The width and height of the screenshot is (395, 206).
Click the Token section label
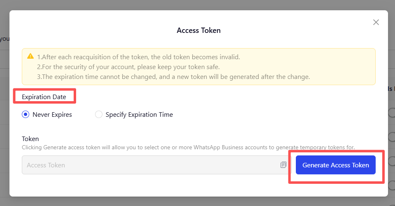pyautogui.click(x=30, y=139)
